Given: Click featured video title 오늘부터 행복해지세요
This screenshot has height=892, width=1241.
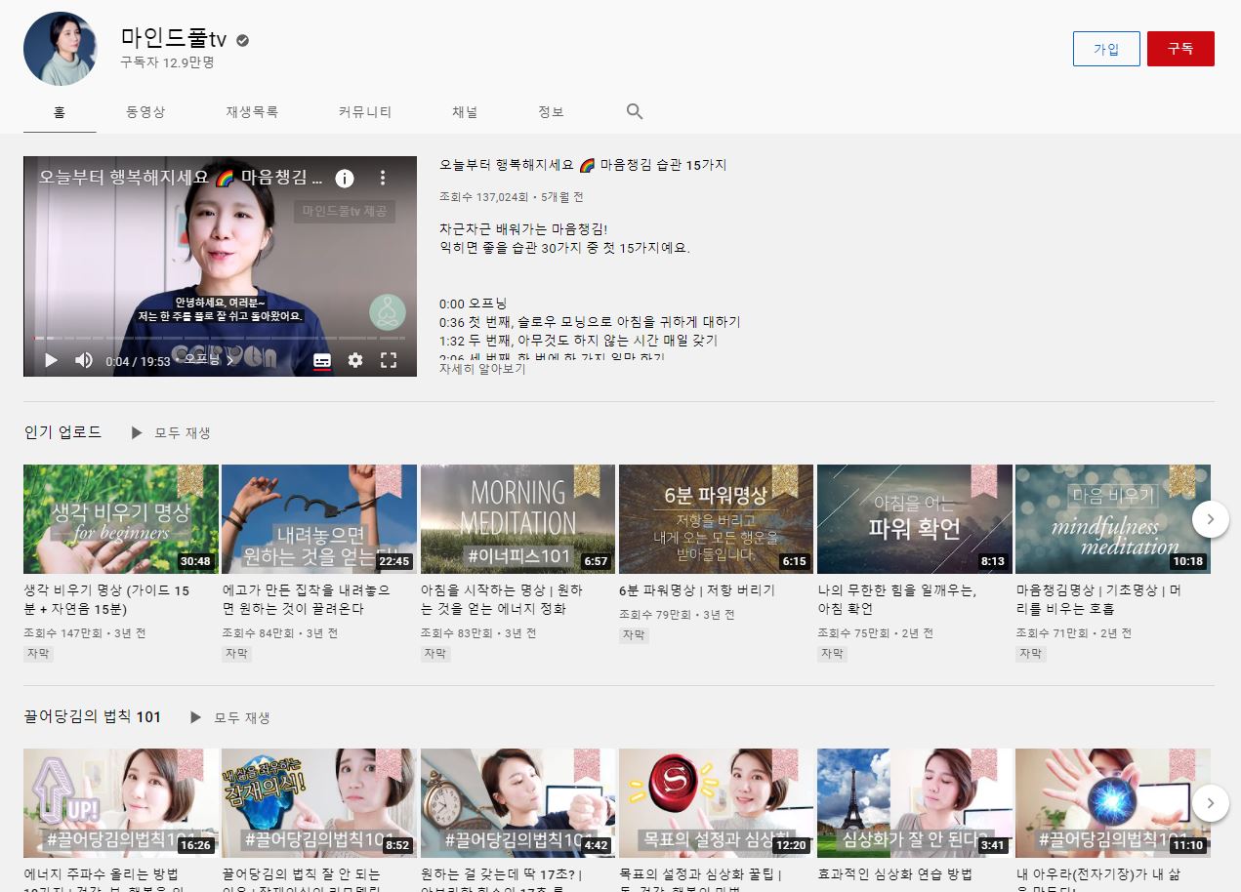Looking at the screenshot, I should (583, 165).
